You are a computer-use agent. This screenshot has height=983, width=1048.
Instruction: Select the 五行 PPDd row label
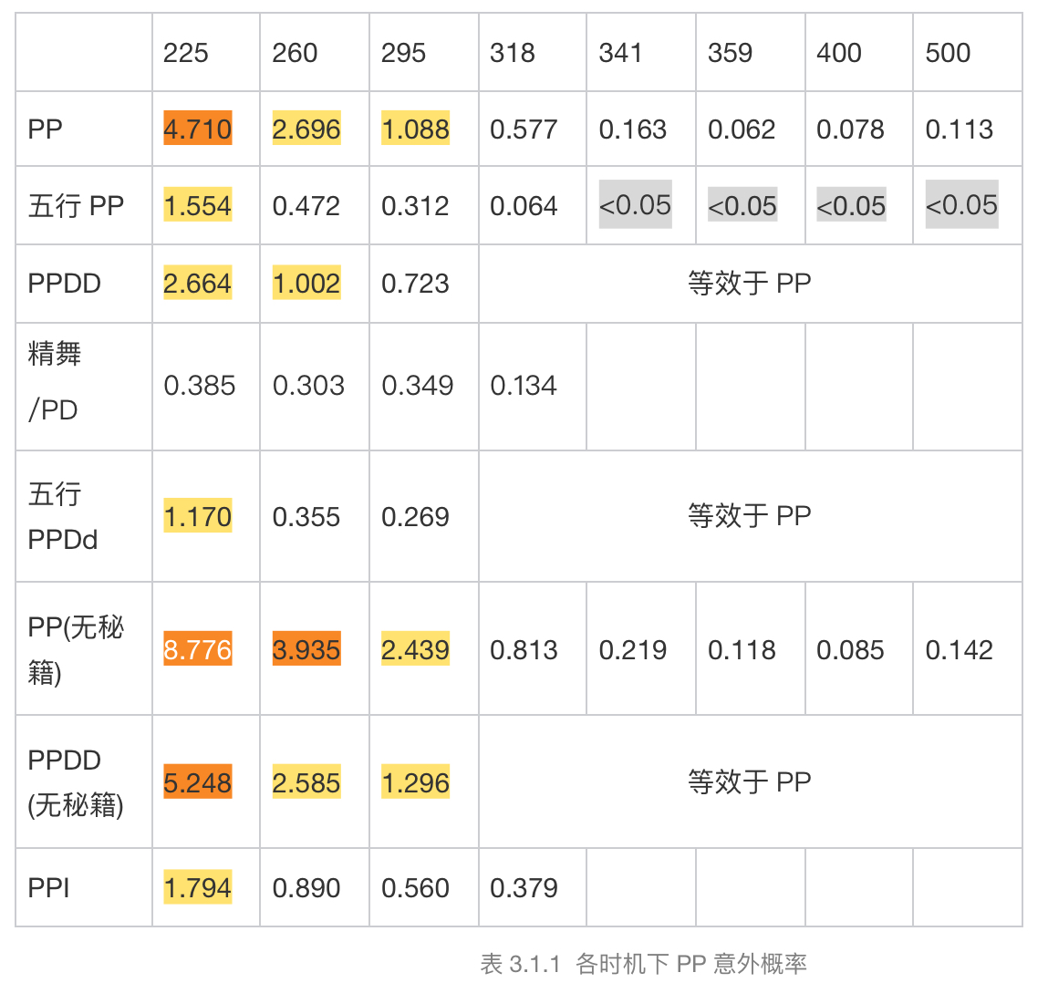point(62,517)
